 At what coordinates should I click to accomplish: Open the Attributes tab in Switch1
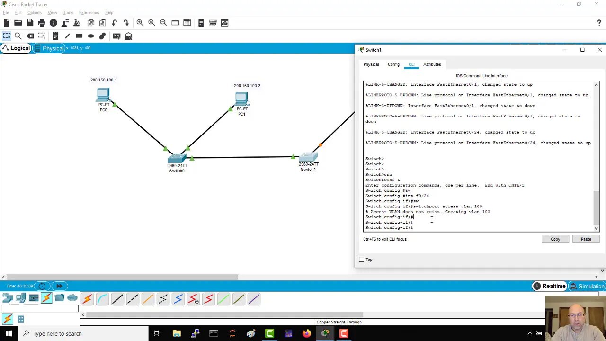point(432,64)
